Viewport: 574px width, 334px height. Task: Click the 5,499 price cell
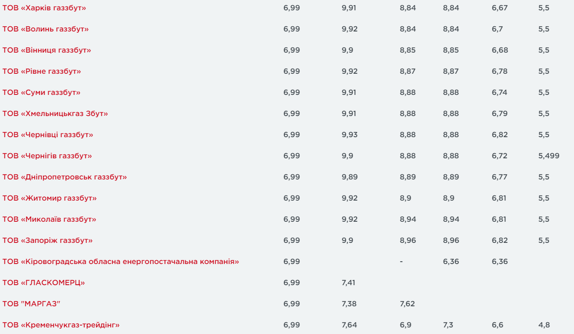pyautogui.click(x=549, y=156)
